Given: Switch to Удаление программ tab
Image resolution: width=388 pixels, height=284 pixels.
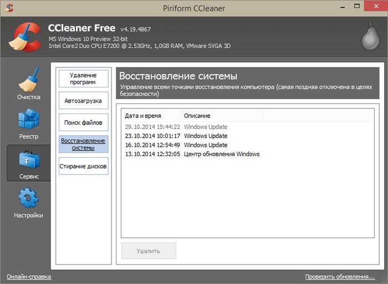Looking at the screenshot, I should [x=84, y=79].
